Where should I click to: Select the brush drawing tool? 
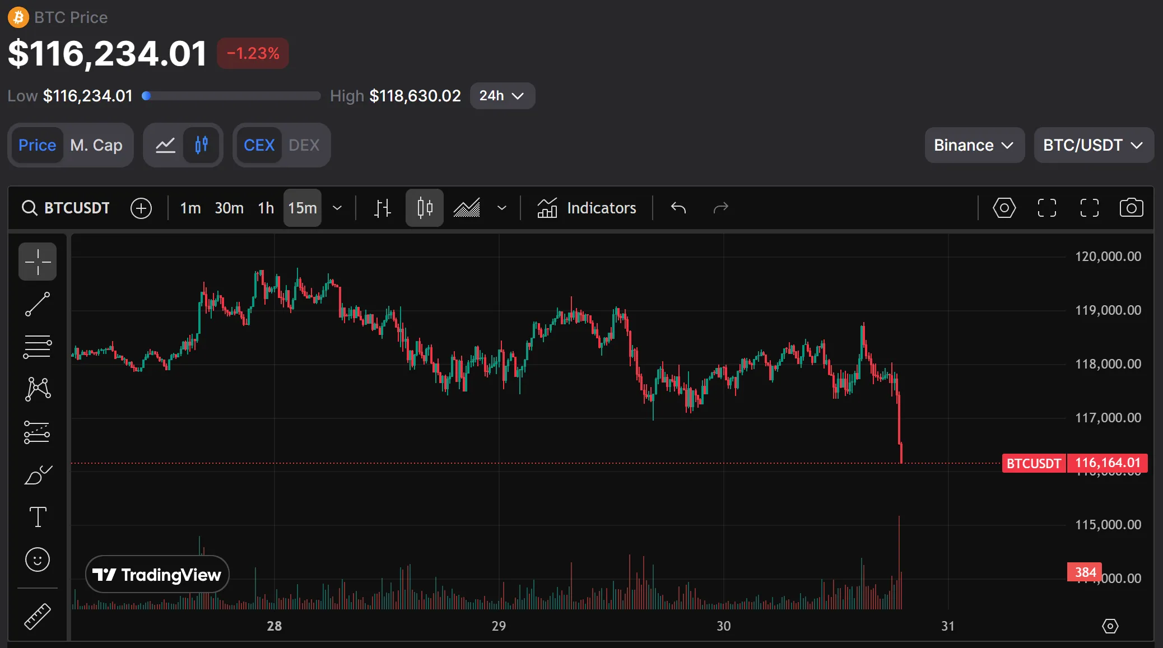click(38, 474)
